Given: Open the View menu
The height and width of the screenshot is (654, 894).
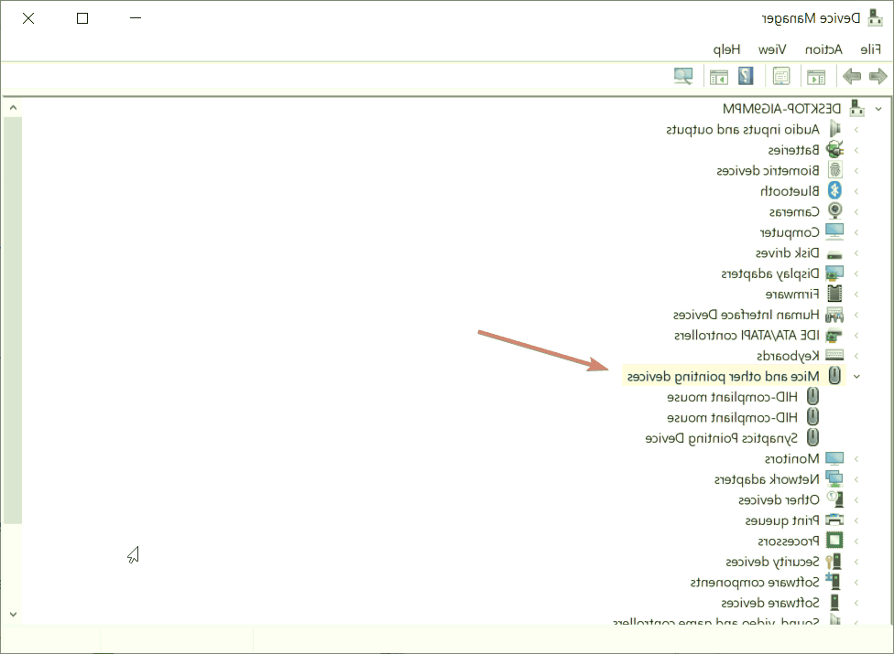Looking at the screenshot, I should pos(771,48).
